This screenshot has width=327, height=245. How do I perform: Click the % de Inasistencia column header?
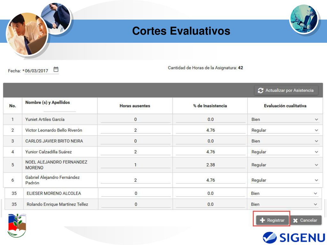pyautogui.click(x=210, y=106)
